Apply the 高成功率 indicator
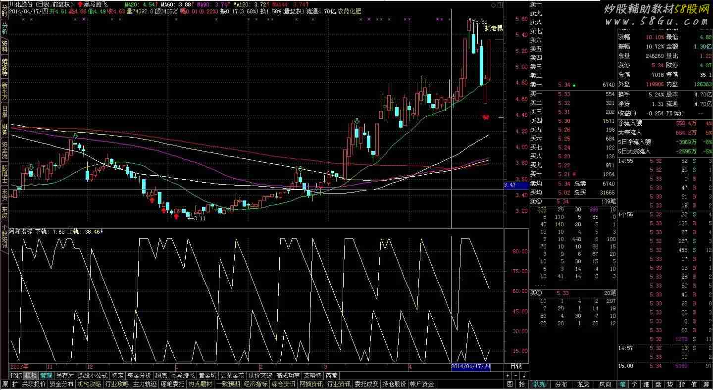713x390 pixels. tap(288, 376)
